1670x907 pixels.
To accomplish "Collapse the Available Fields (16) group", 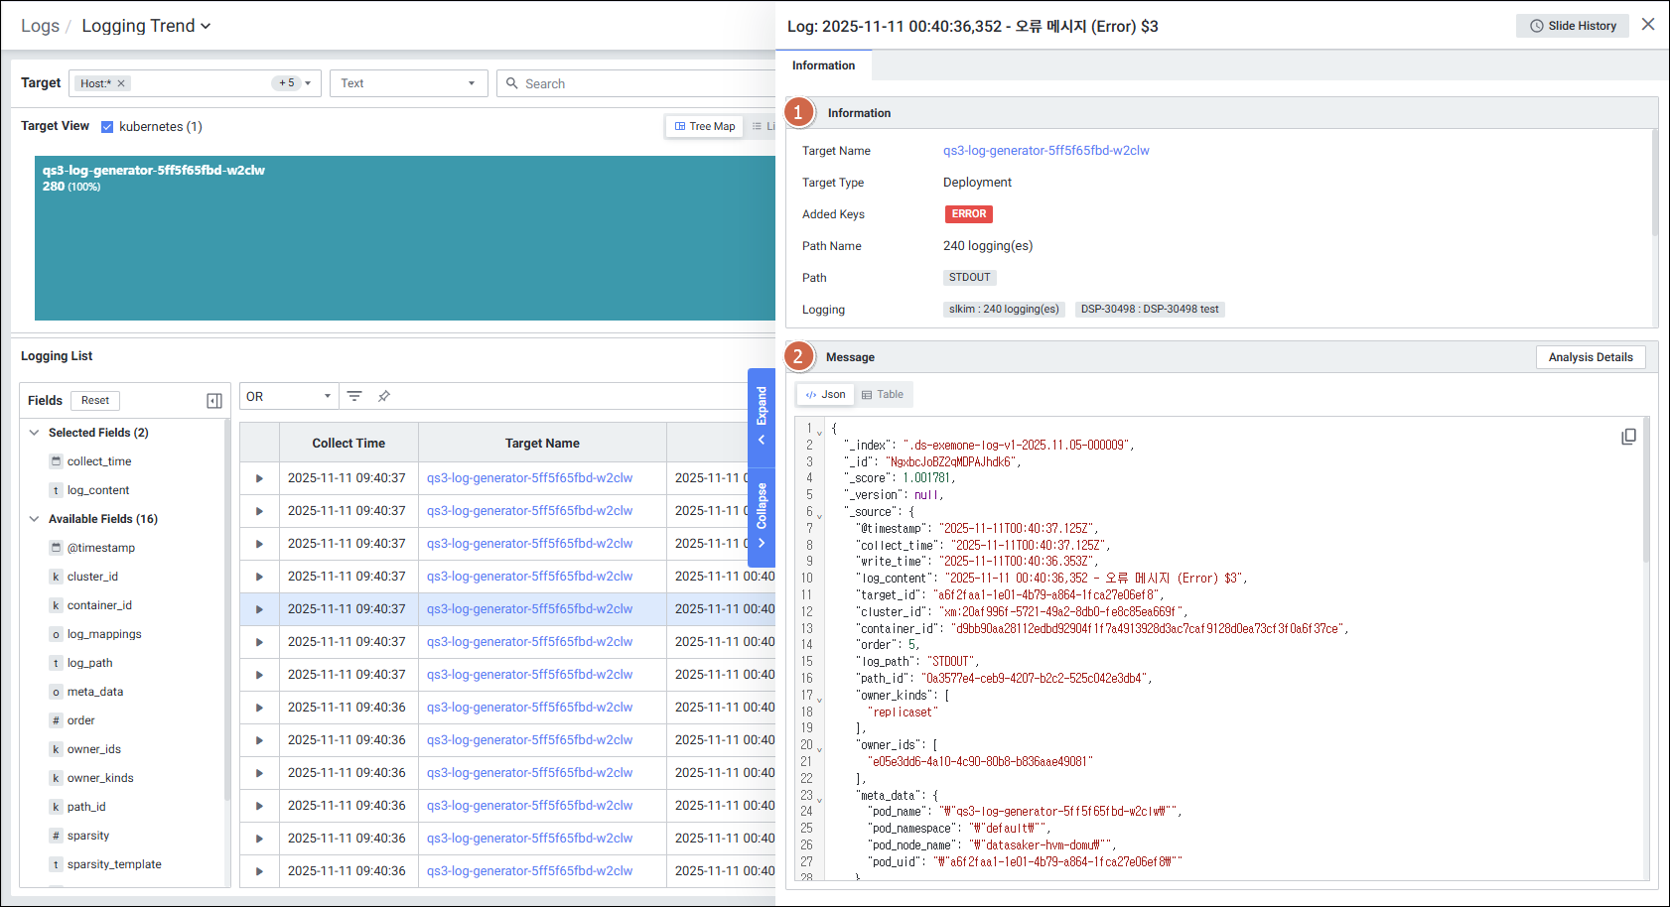I will coord(35,519).
